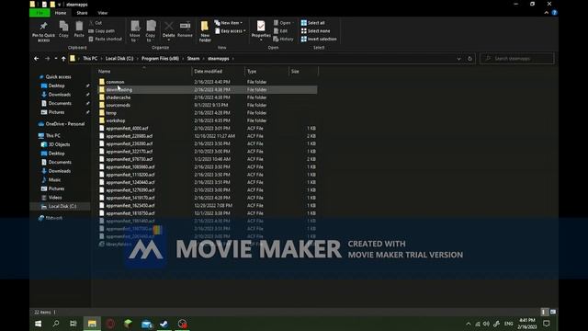Screen dimensions: 588x331
Task: Click Steam in address breadcrumb
Action: 194,59
